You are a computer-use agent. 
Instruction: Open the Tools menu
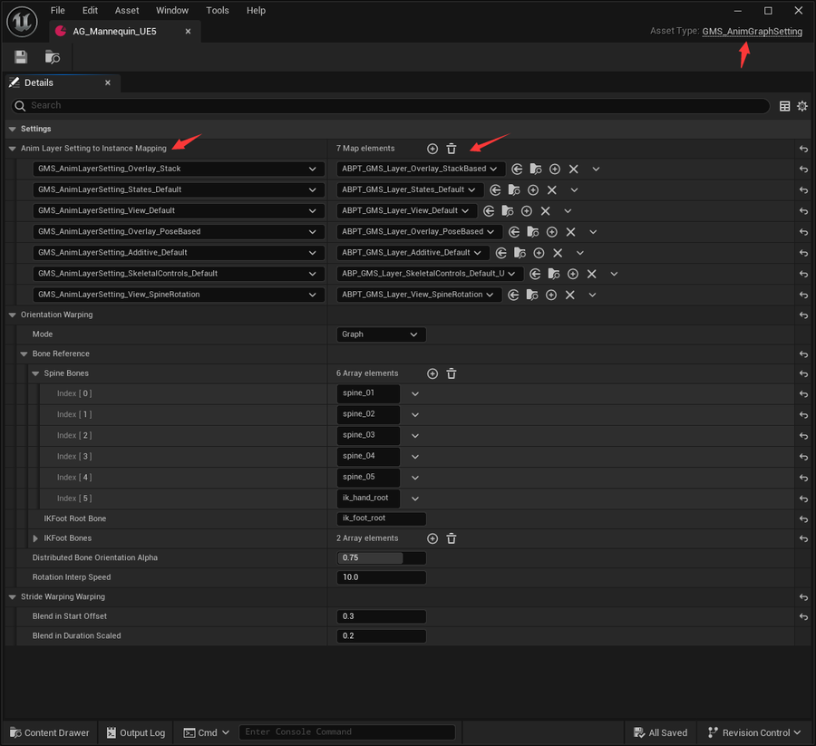pyautogui.click(x=217, y=10)
